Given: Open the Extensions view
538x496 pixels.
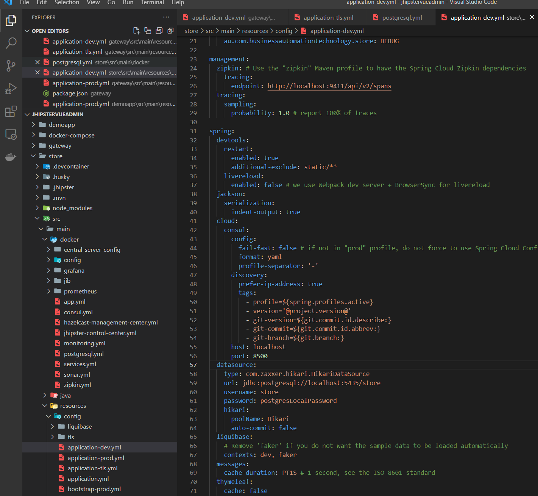Looking at the screenshot, I should [x=11, y=111].
